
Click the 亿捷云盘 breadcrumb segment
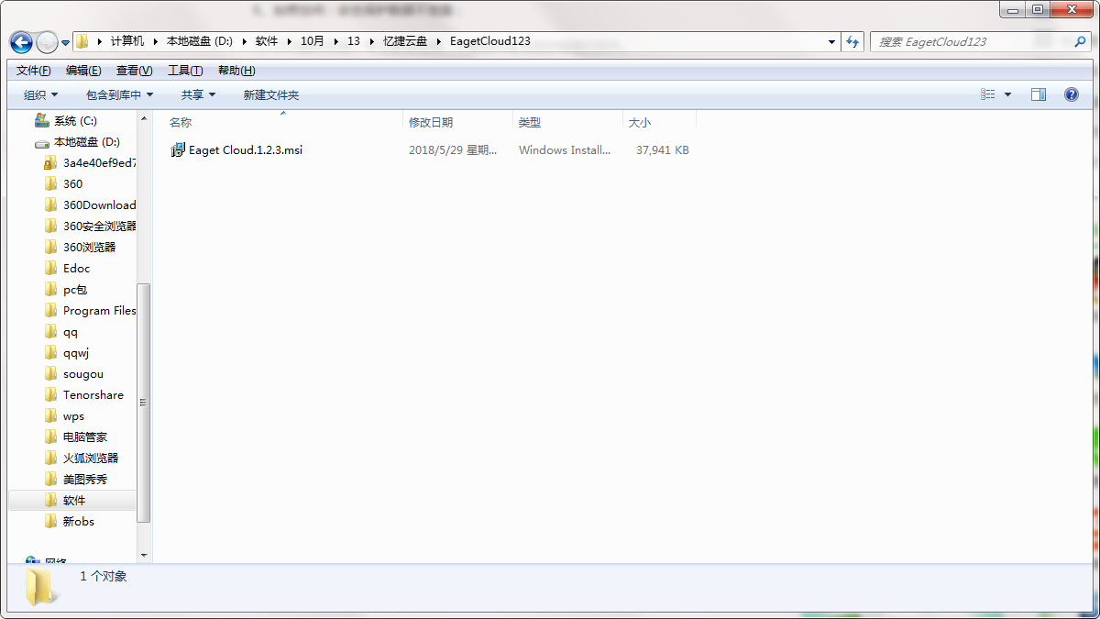(x=405, y=41)
